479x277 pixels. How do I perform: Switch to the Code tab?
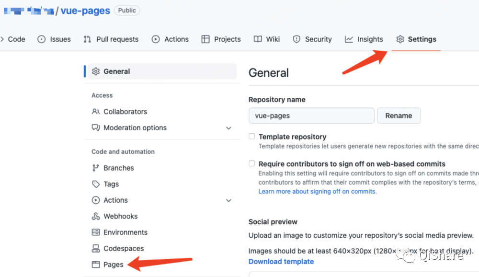(16, 39)
